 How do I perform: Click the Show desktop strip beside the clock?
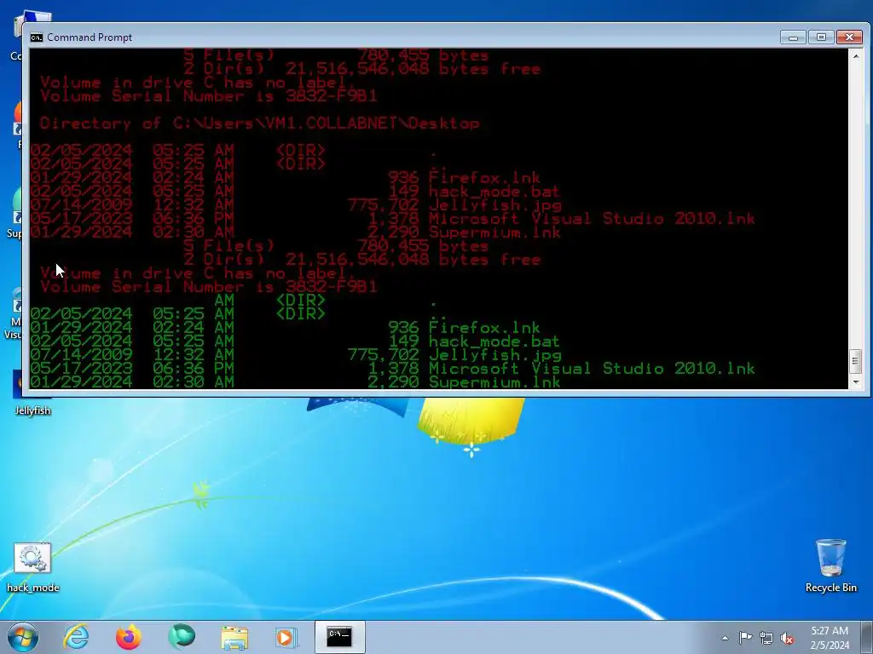(x=867, y=637)
